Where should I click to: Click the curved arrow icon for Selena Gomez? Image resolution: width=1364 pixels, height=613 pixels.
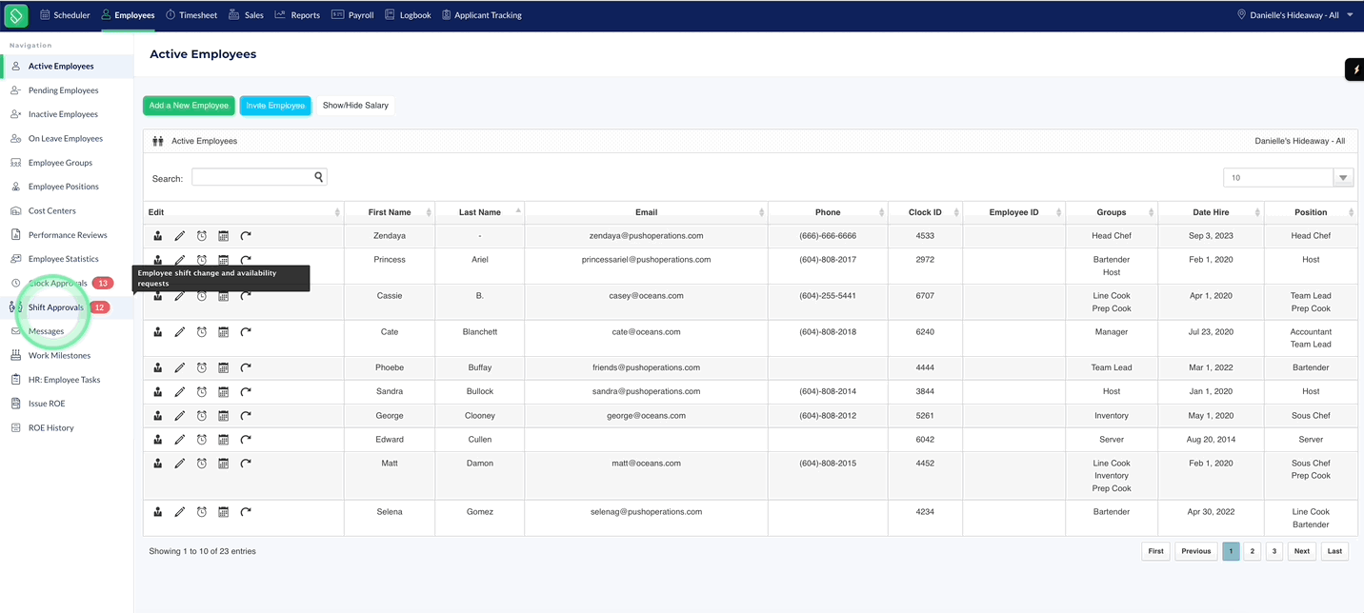(246, 512)
